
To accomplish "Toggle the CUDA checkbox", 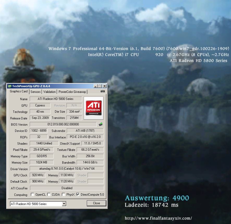I will tap(49, 194).
